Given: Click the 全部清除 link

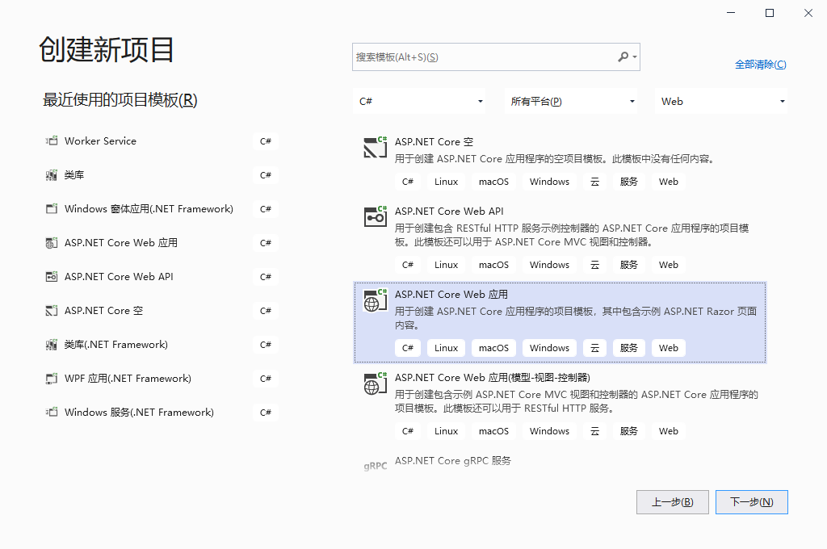Looking at the screenshot, I should (760, 64).
